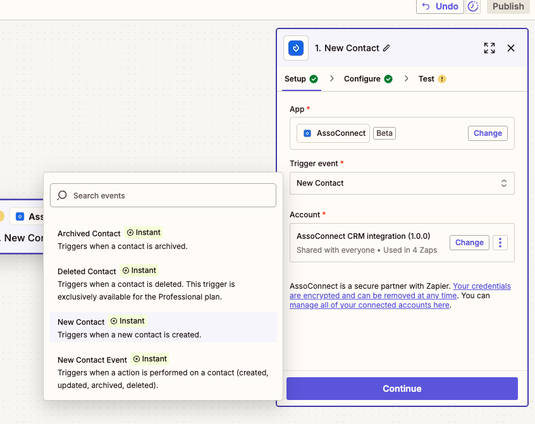Switch to the Configure tab

coord(368,79)
